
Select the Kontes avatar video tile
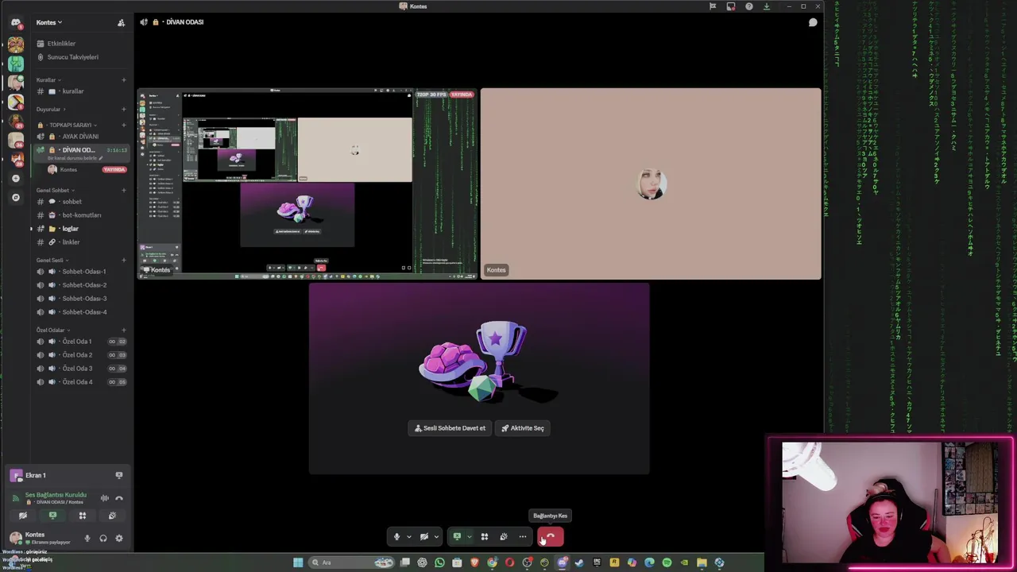pos(651,184)
